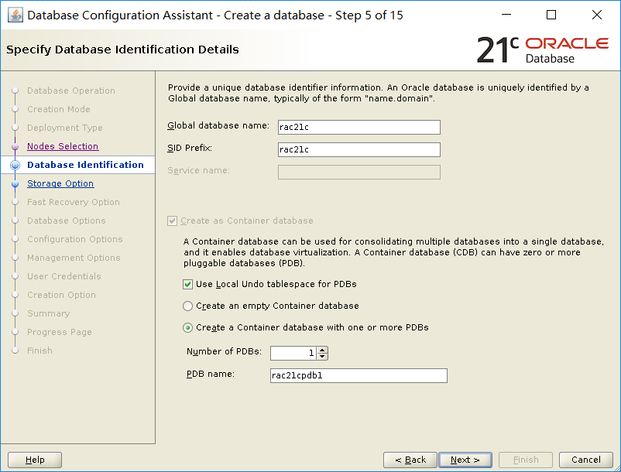This screenshot has width=621, height=472.
Task: Click the disabled Finish button
Action: [x=526, y=460]
